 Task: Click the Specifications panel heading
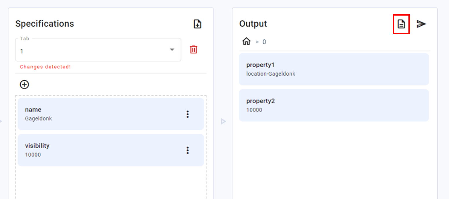coord(45,24)
